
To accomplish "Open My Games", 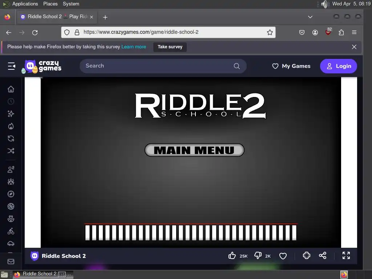I will pos(291,66).
